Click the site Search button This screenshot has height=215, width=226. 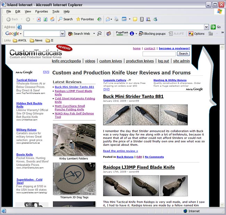click(183, 54)
